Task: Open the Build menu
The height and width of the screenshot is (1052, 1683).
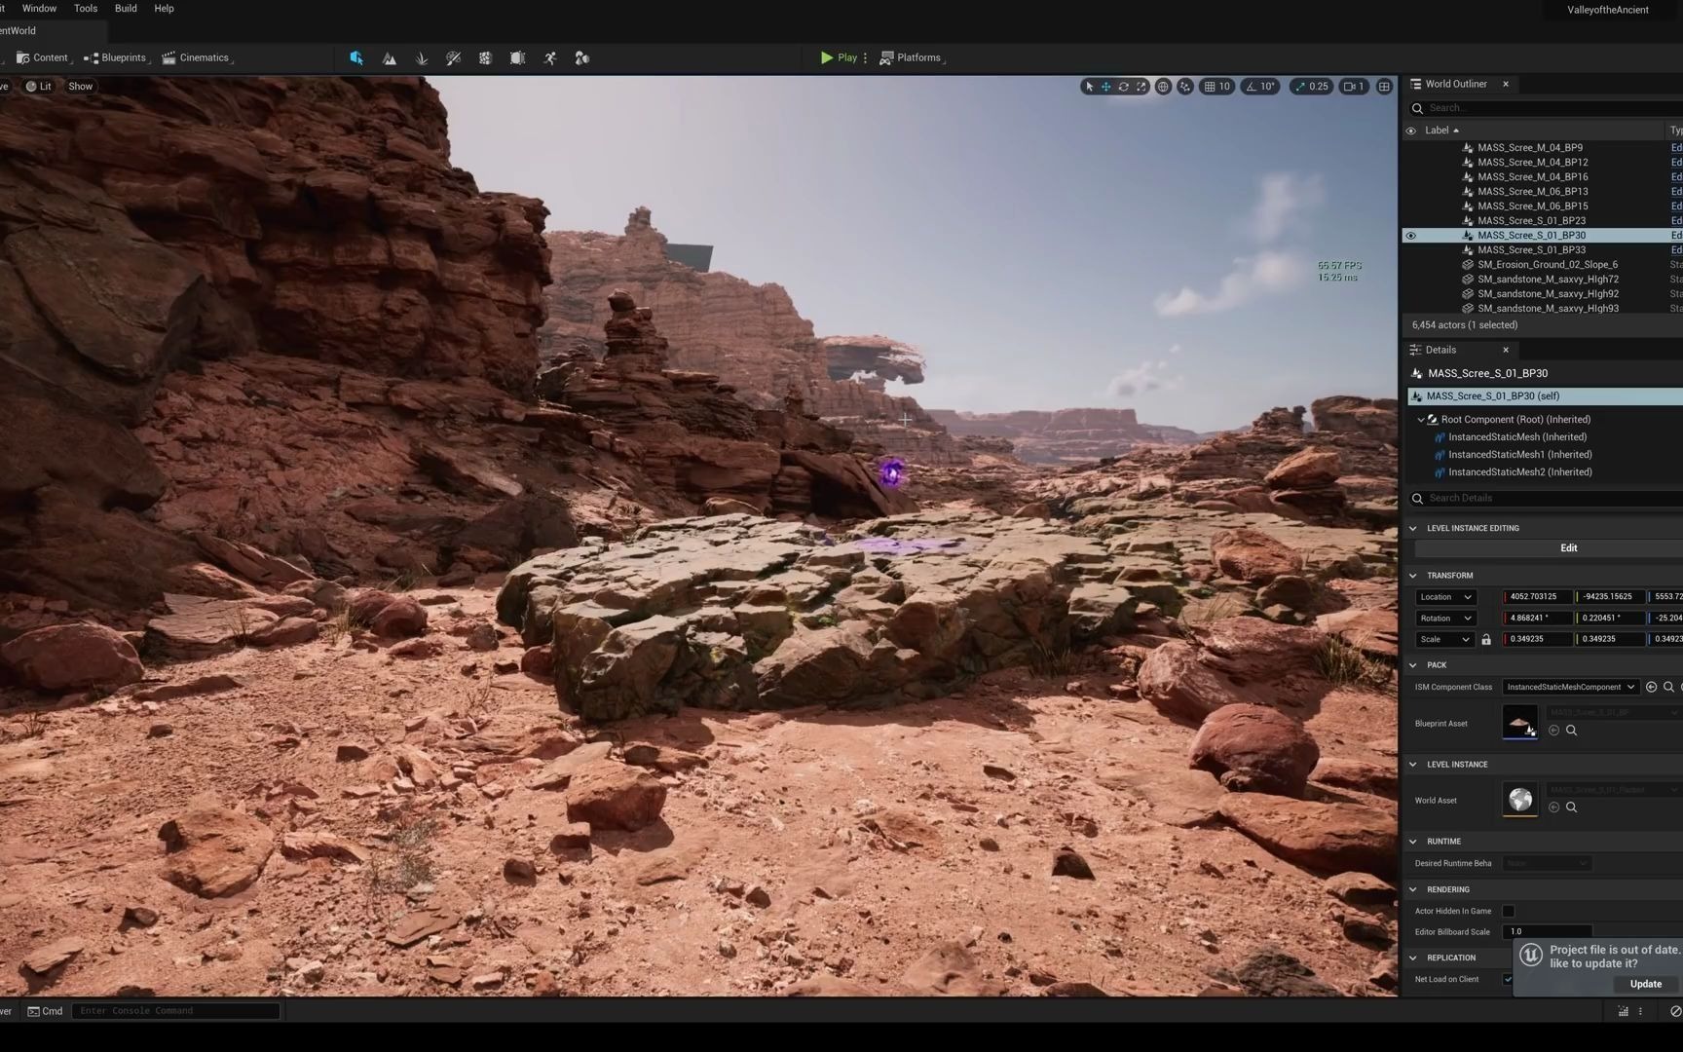Action: [x=126, y=9]
